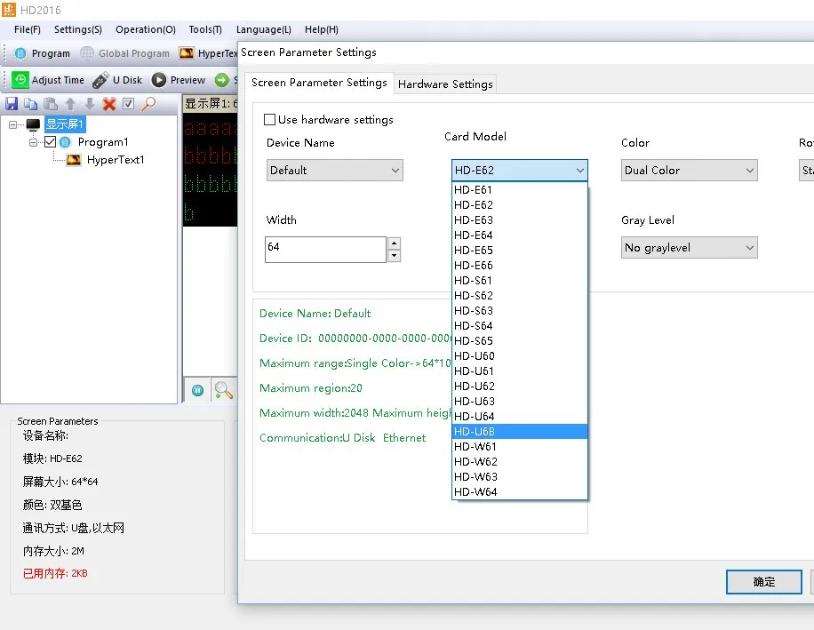Select the 显示屏1 screen node
The height and width of the screenshot is (630, 814).
coord(64,124)
